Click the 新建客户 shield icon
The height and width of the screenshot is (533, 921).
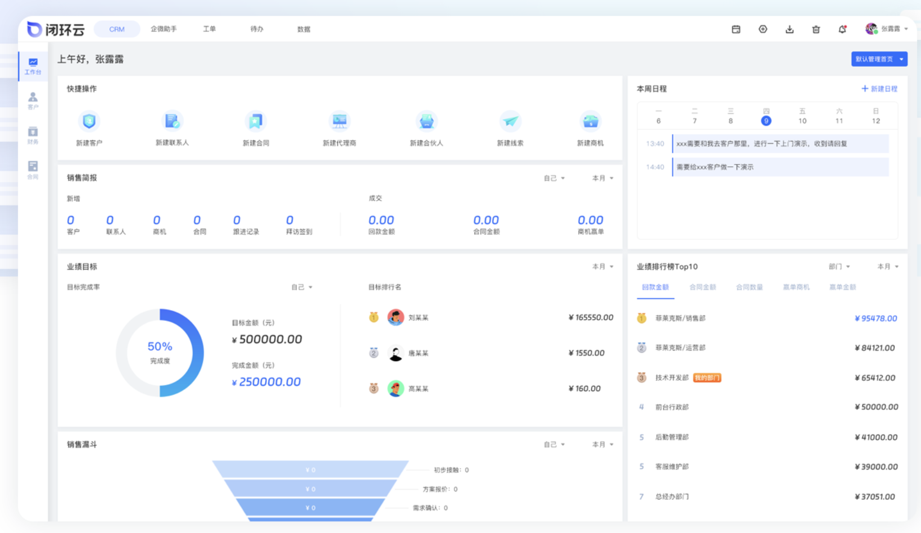point(89,121)
